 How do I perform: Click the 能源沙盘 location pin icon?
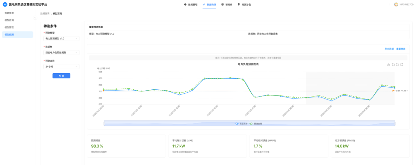(x=239, y=5)
